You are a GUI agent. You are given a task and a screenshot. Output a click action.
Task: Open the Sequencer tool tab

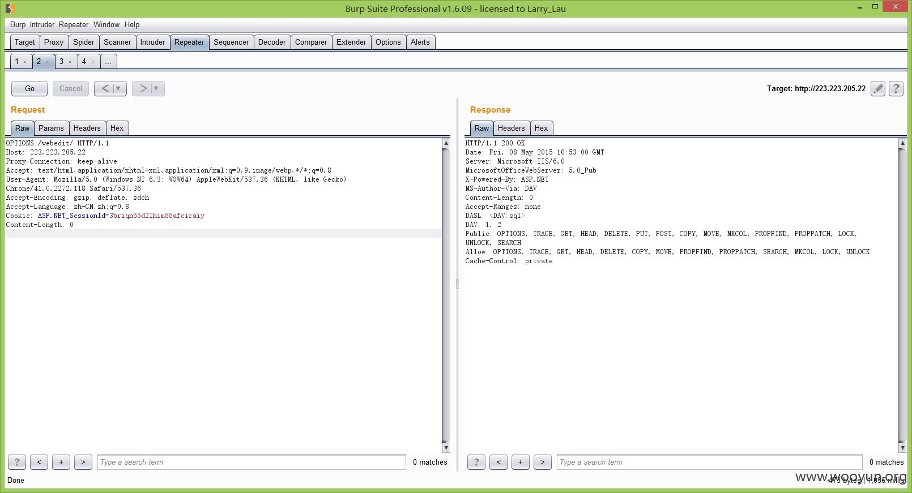tap(231, 42)
